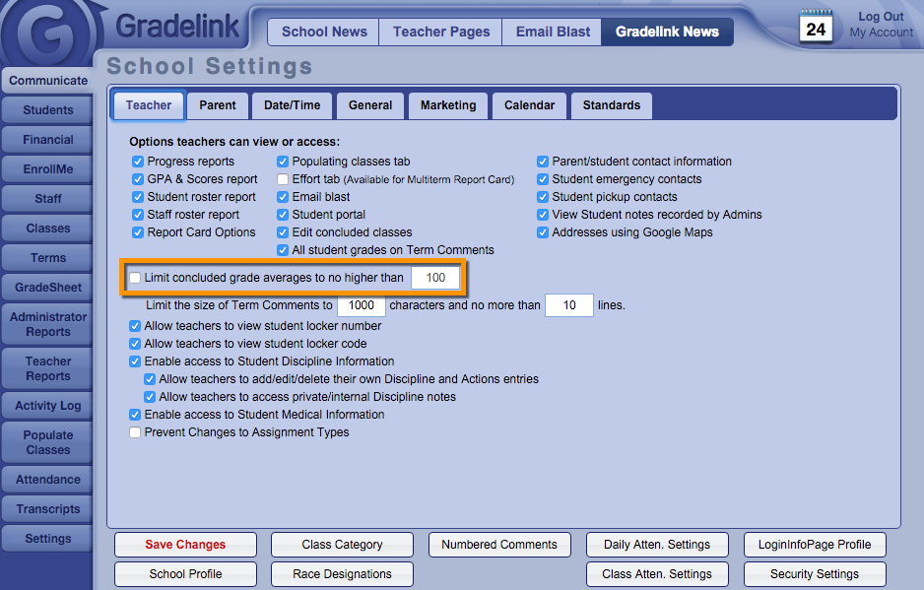Select the Standards tab
The width and height of the screenshot is (924, 590).
(x=611, y=105)
